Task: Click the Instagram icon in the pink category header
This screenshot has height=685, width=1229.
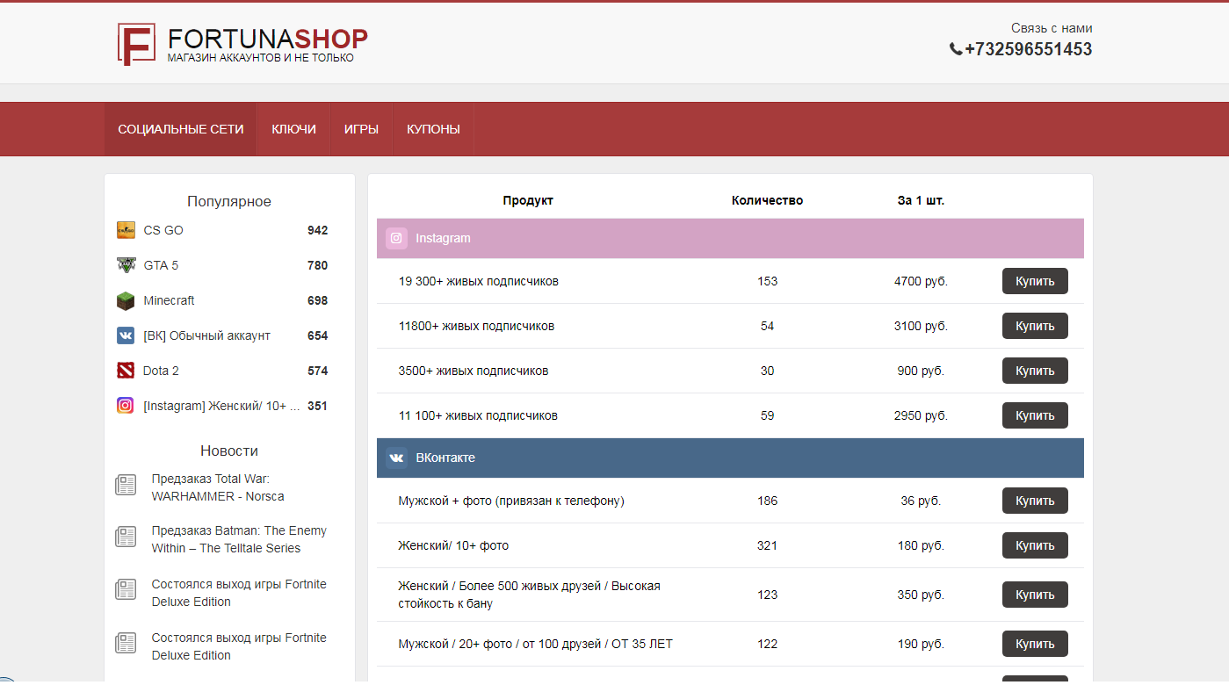Action: pyautogui.click(x=396, y=238)
